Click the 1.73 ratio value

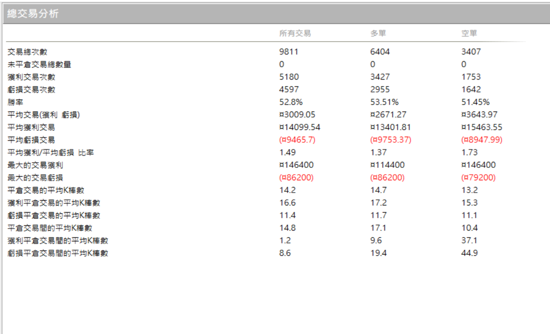pos(469,153)
